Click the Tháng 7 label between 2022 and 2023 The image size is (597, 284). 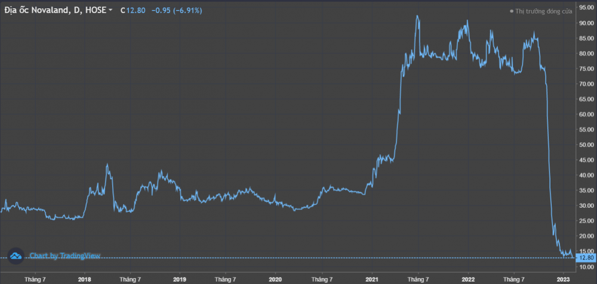click(x=513, y=278)
